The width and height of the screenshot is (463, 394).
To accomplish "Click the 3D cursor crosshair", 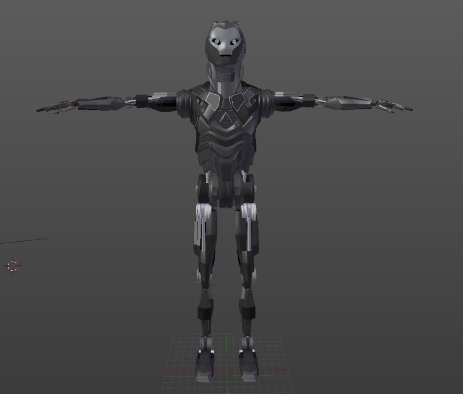I will point(12,266).
